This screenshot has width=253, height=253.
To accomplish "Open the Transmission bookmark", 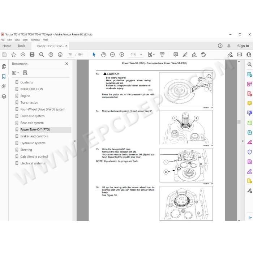I will (x=29, y=103).
